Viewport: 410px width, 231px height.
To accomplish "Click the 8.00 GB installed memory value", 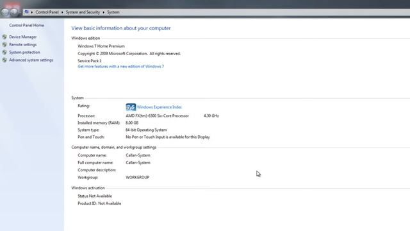I will point(132,123).
